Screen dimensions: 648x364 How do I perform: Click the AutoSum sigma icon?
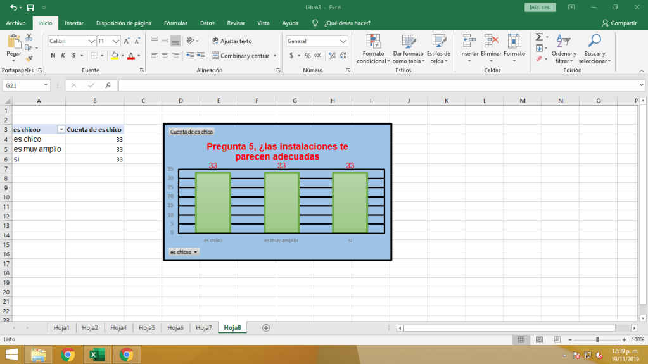pyautogui.click(x=539, y=37)
